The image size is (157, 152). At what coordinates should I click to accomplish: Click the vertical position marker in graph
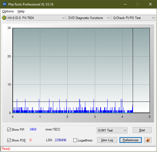tap(133, 70)
